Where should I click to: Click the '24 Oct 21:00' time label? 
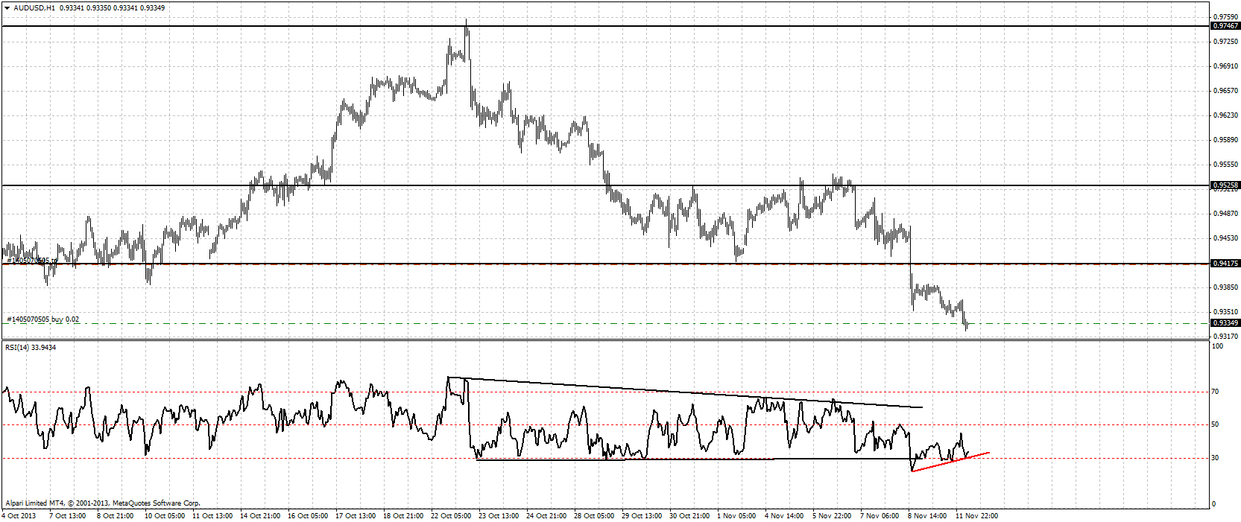coord(546,516)
